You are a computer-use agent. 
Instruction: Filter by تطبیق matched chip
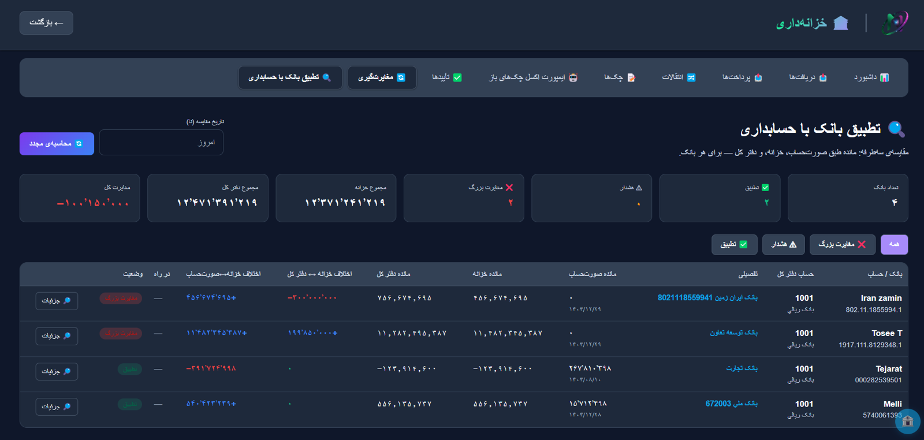[x=734, y=244]
